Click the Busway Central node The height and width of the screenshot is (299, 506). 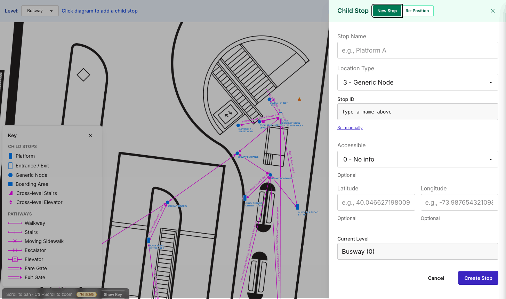[x=168, y=202]
